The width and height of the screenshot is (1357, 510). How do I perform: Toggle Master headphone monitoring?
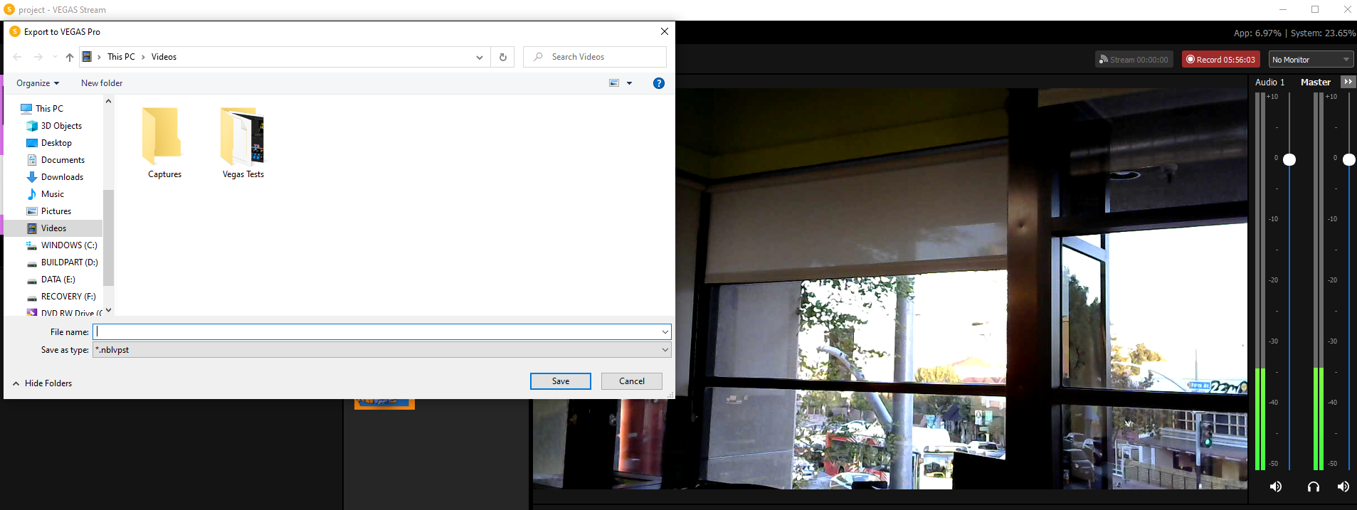1313,487
